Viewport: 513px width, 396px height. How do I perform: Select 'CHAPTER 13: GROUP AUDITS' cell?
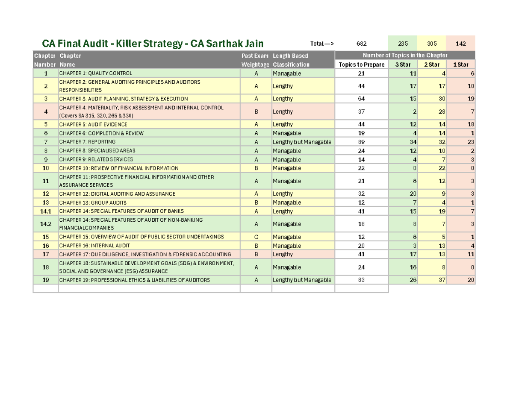point(149,202)
